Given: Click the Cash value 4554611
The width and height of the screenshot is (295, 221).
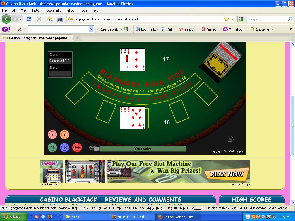Looking at the screenshot, I should [x=59, y=60].
